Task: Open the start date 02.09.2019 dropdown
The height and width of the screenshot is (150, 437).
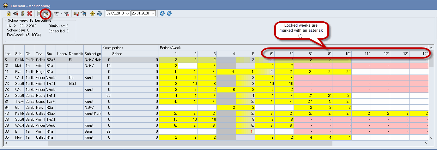Action: pos(128,14)
